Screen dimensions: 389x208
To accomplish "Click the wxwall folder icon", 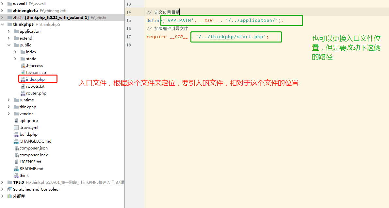I will [x=10, y=4].
